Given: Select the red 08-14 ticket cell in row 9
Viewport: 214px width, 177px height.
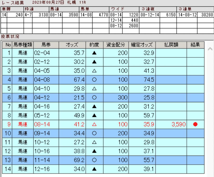Looking at the screenshot, I should (46, 124).
